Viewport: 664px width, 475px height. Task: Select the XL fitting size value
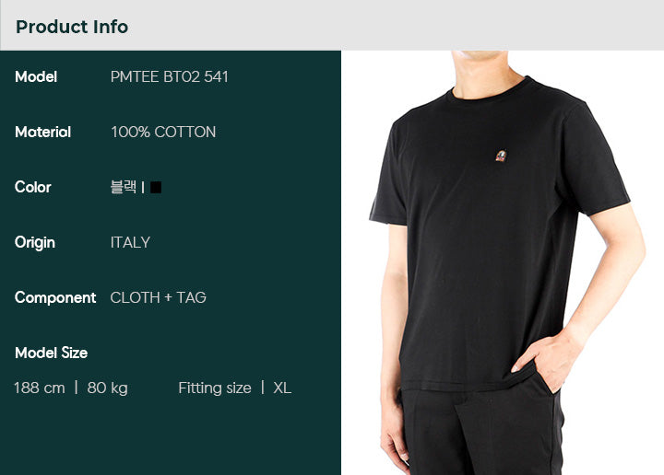(x=282, y=388)
